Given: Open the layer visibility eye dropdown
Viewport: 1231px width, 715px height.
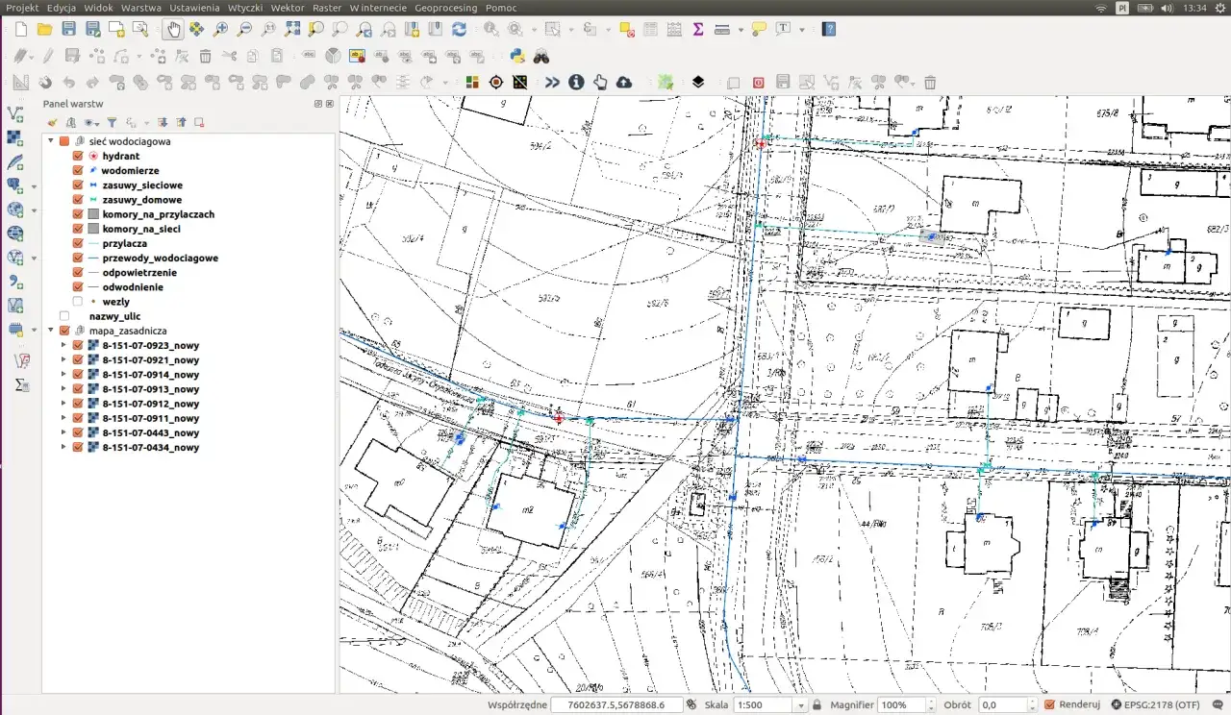Looking at the screenshot, I should [92, 122].
